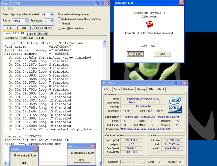Screen dimensions: 217x166
Task: Click the processor Name field in CPU-Z
Action: [143, 99]
